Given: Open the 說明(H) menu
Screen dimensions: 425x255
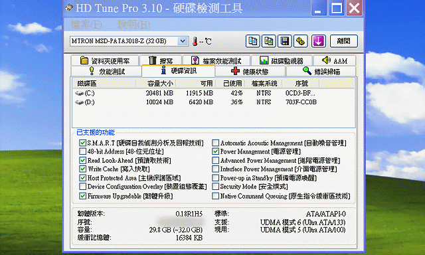Looking at the screenshot, I should [x=133, y=25].
